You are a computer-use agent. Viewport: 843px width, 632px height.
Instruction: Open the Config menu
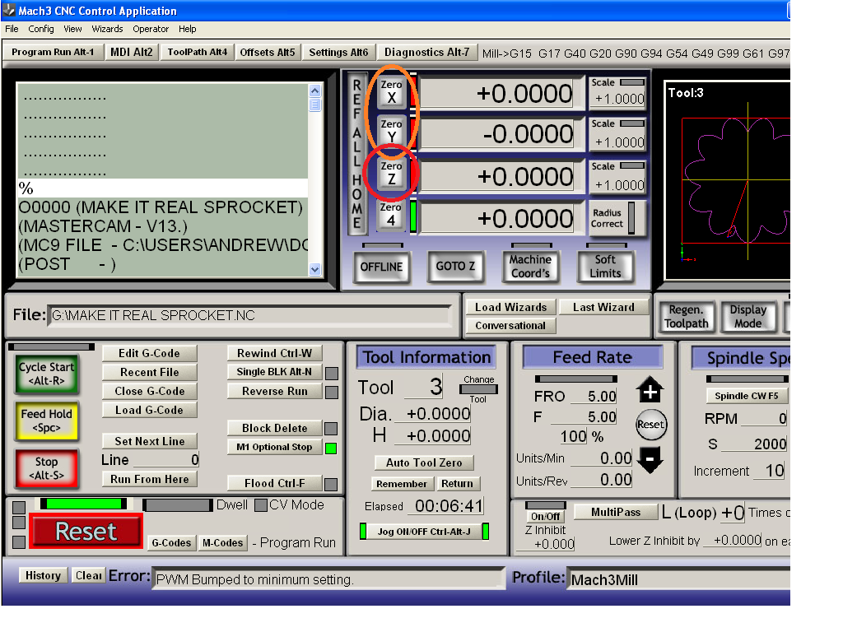[x=41, y=29]
